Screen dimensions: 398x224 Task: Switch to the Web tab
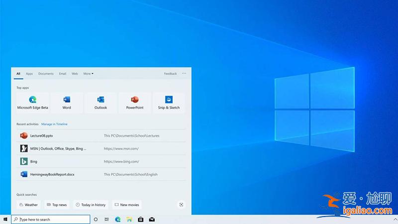click(75, 74)
